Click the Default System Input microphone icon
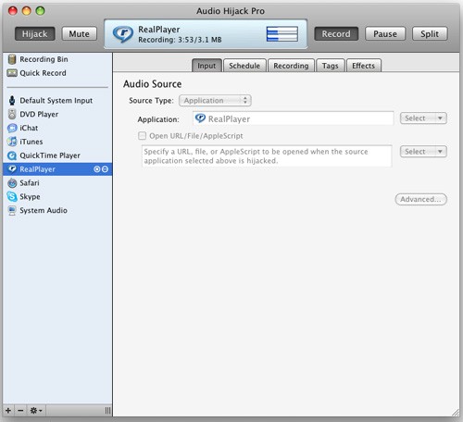This screenshot has height=422, width=463. coord(12,101)
